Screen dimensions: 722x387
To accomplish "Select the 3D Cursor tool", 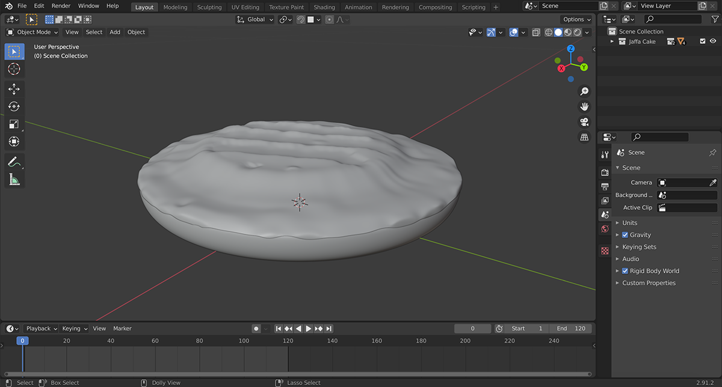I will pyautogui.click(x=14, y=69).
